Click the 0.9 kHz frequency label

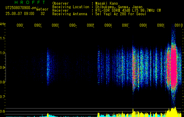point(3,67)
